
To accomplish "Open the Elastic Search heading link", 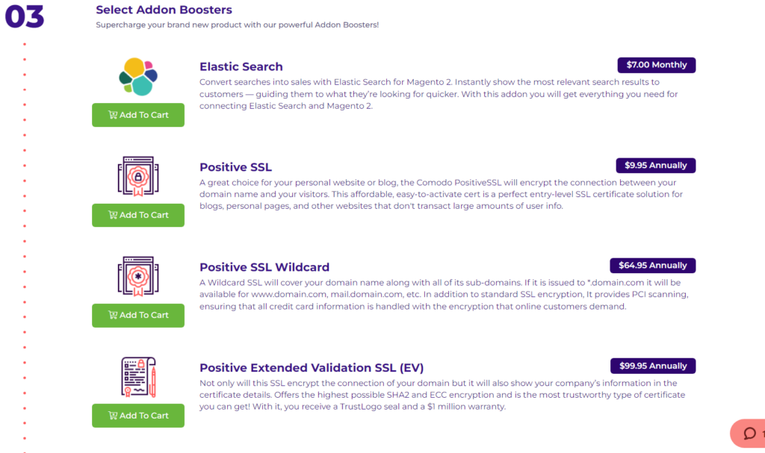I will pos(241,66).
